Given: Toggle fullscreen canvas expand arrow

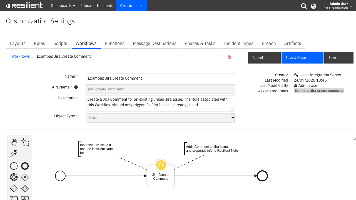Looking at the screenshot, I should tap(355, 139).
